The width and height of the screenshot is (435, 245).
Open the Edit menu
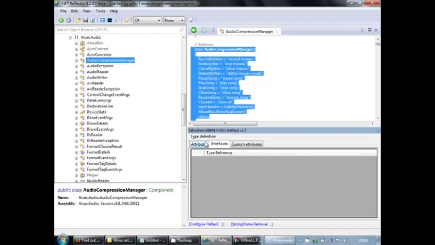[74, 11]
